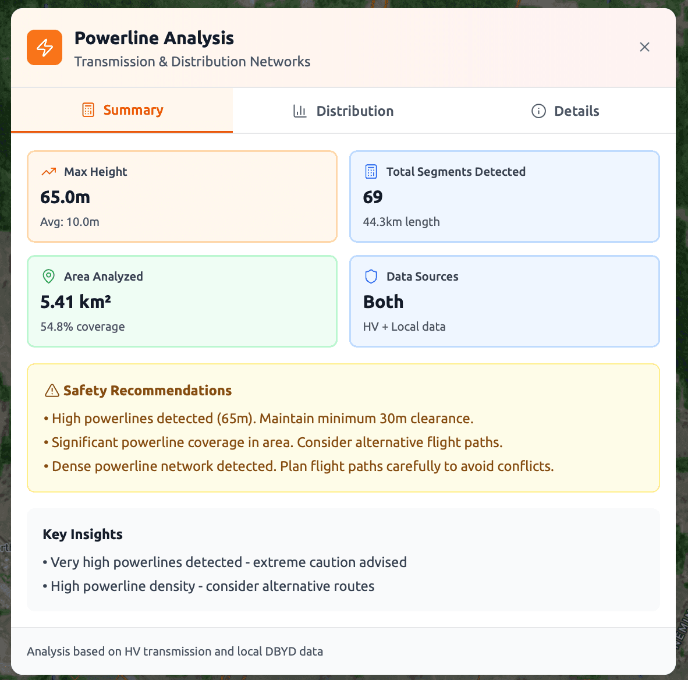Click the lightning bolt Powerline Analysis icon
This screenshot has height=680, width=688.
(44, 47)
